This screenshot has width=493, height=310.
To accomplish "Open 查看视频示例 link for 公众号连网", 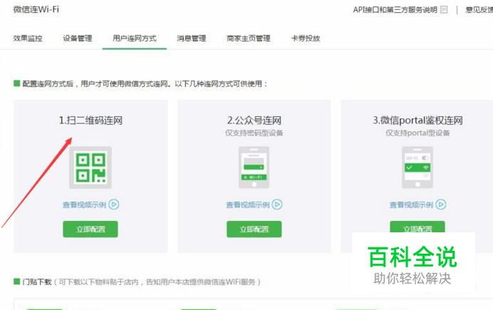I will (248, 205).
